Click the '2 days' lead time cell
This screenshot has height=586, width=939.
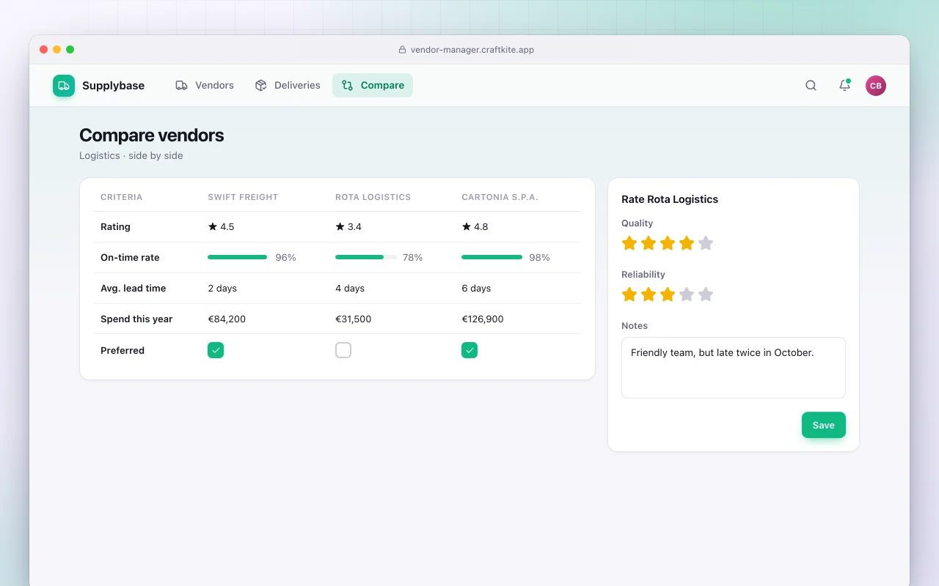(222, 289)
